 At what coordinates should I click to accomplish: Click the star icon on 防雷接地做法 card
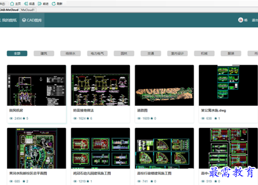pyautogui.click(x=88, y=118)
